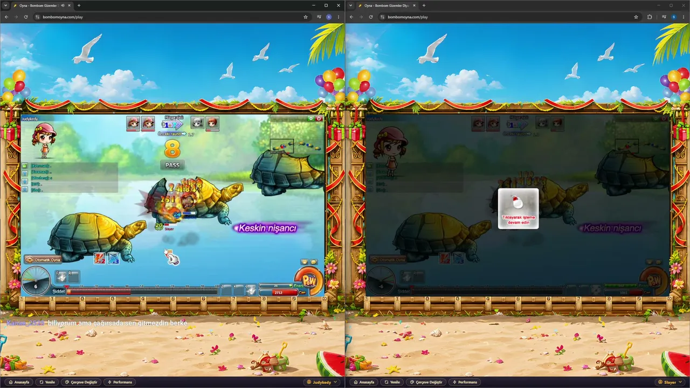This screenshot has height=388, width=690.
Task: Open a new tab in right browser
Action: 424,5
